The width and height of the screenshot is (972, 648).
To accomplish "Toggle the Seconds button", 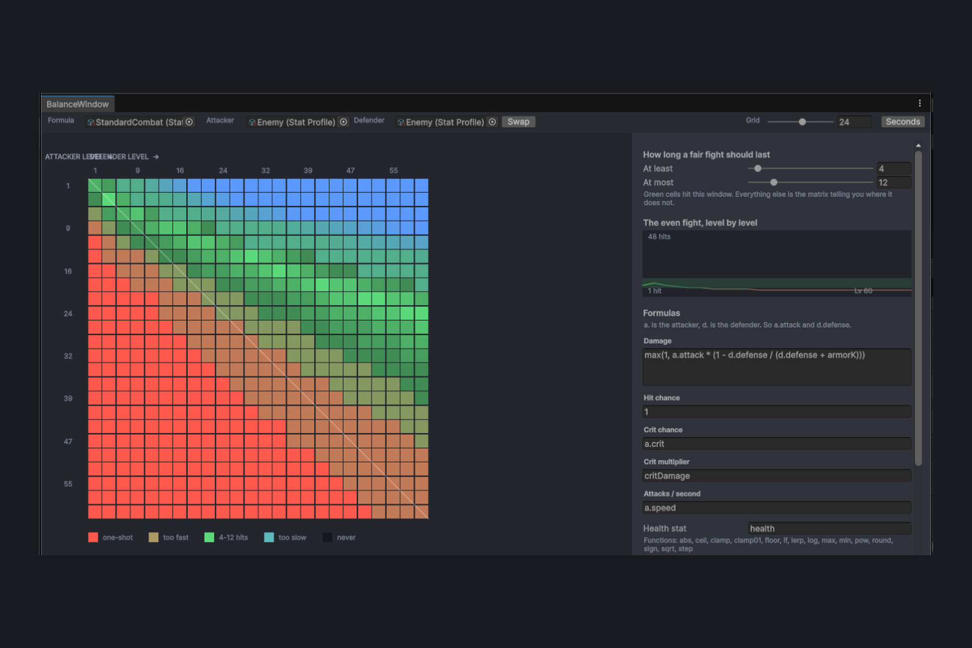I will [x=903, y=122].
